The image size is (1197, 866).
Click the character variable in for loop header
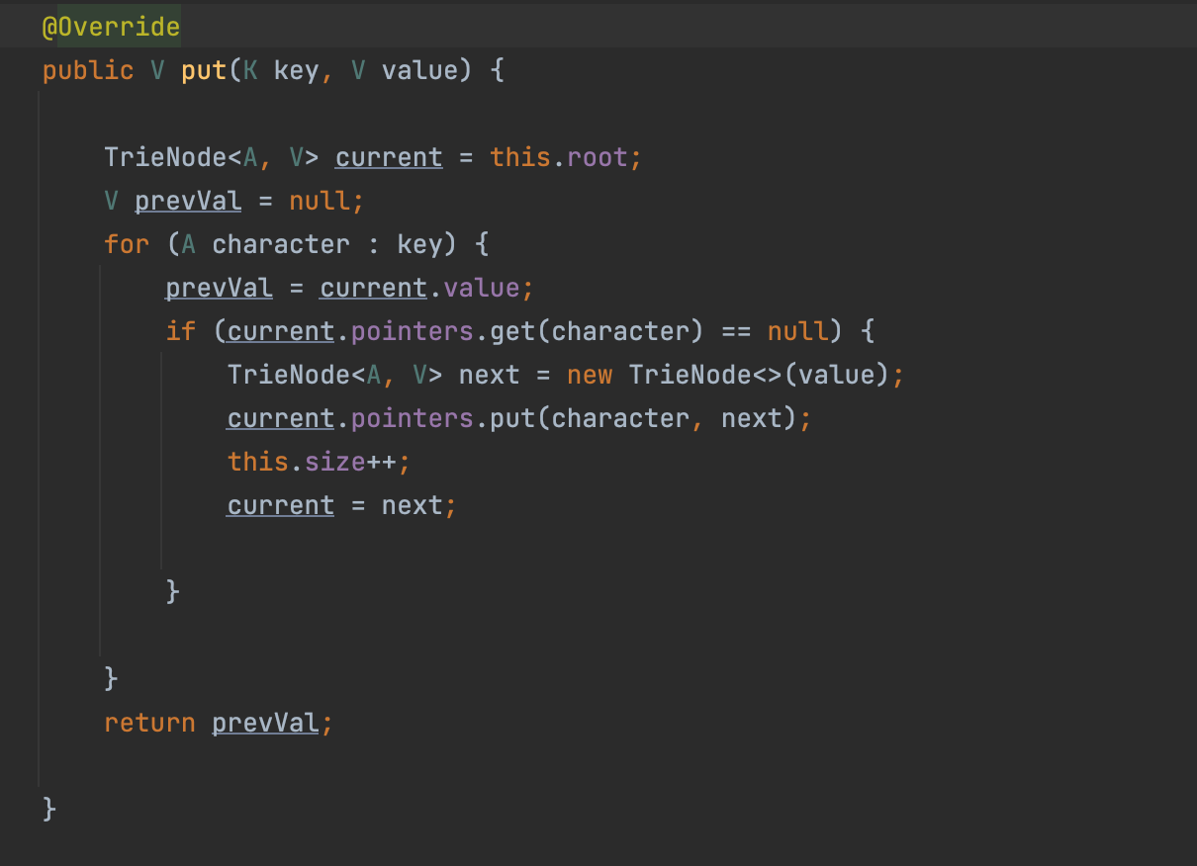pyautogui.click(x=280, y=244)
